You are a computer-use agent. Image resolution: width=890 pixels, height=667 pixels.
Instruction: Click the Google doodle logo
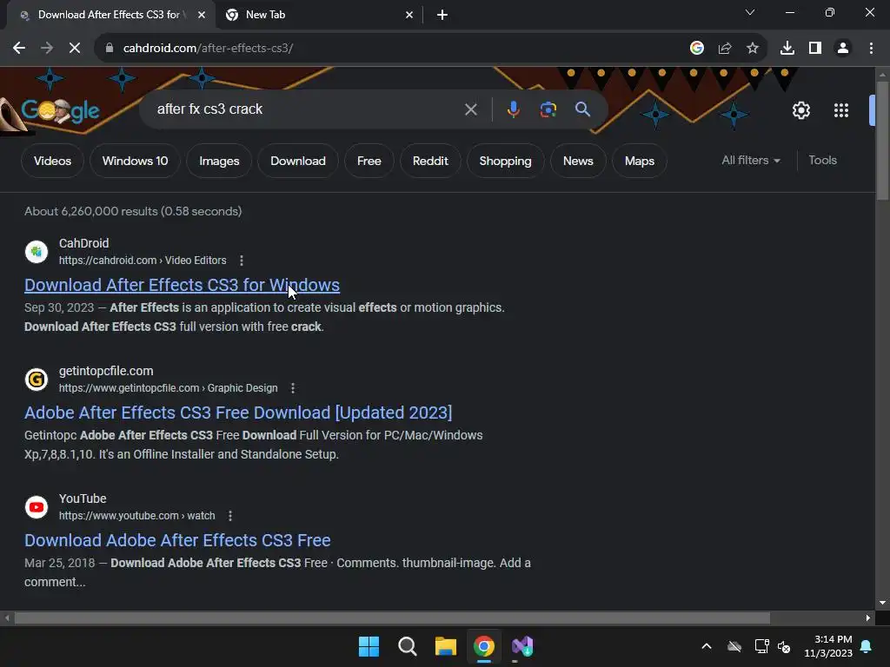(x=60, y=110)
